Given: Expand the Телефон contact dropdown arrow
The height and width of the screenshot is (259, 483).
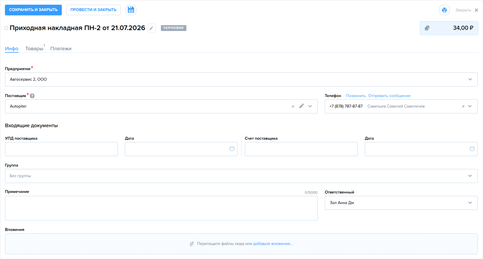Looking at the screenshot, I should [470, 106].
